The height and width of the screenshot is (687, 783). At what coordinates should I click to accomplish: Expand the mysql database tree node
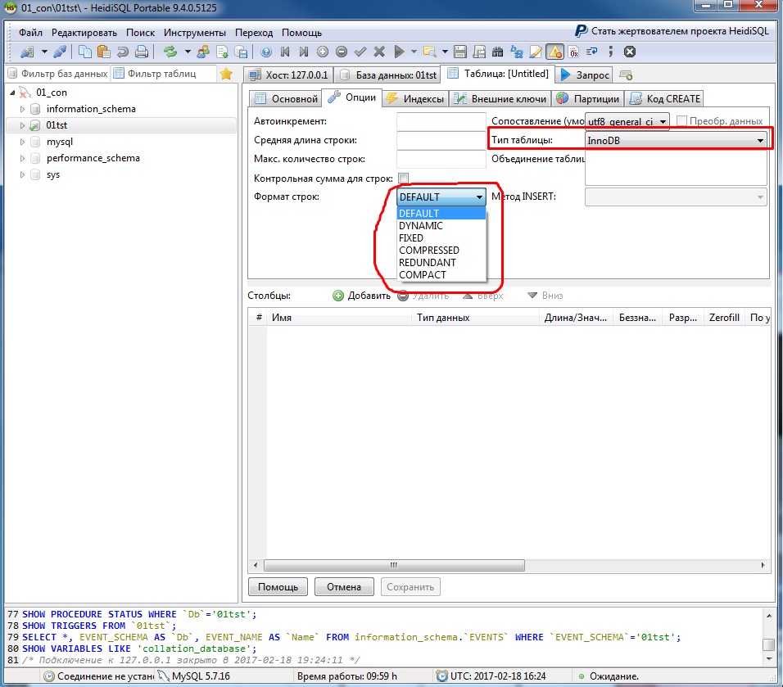(22, 142)
